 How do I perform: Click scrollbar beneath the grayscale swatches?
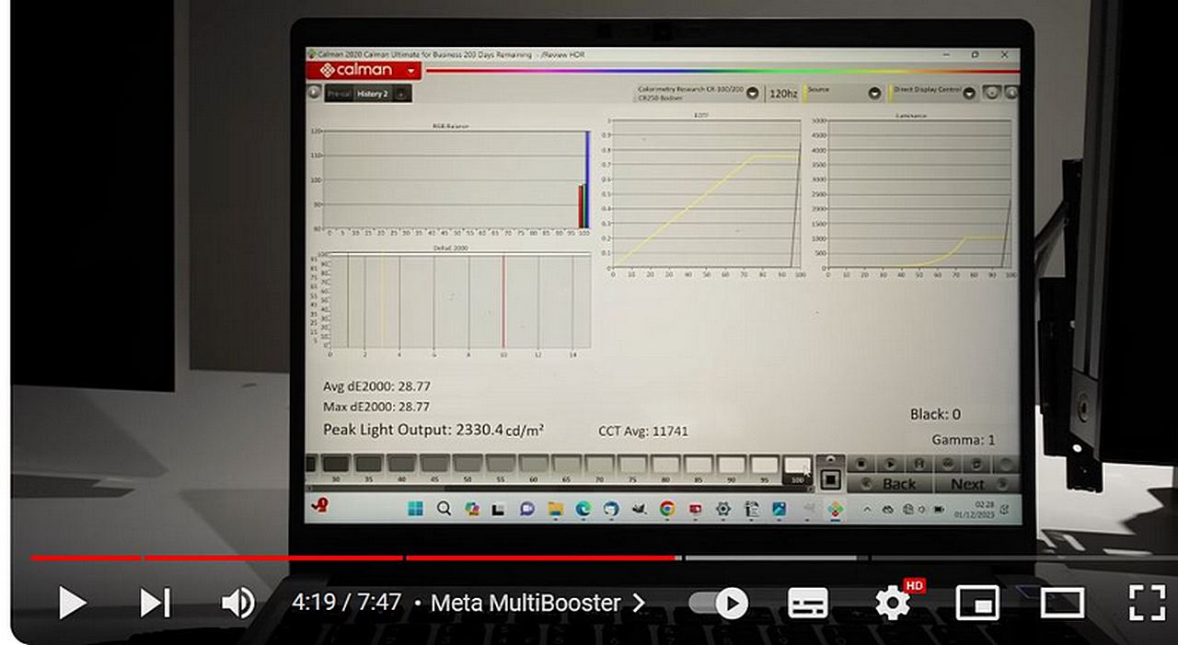[559, 489]
